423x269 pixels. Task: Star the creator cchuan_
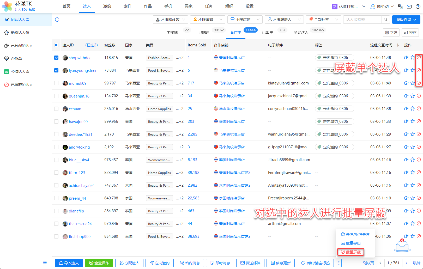tap(412, 109)
